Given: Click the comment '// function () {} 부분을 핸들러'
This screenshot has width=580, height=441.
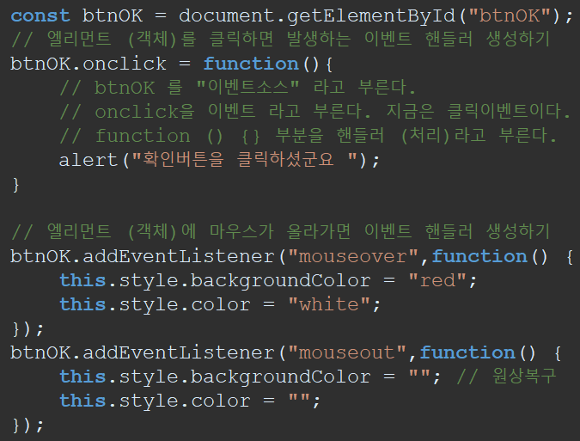Looking at the screenshot, I should (x=308, y=136).
